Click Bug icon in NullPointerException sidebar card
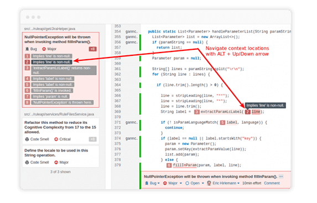This screenshot has height=203, width=317. coord(27,49)
